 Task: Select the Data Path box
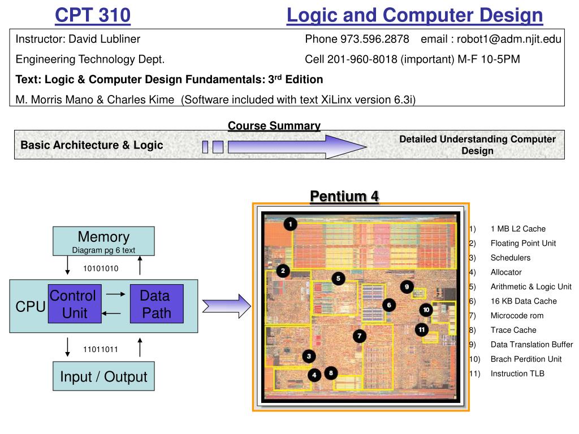pos(157,303)
